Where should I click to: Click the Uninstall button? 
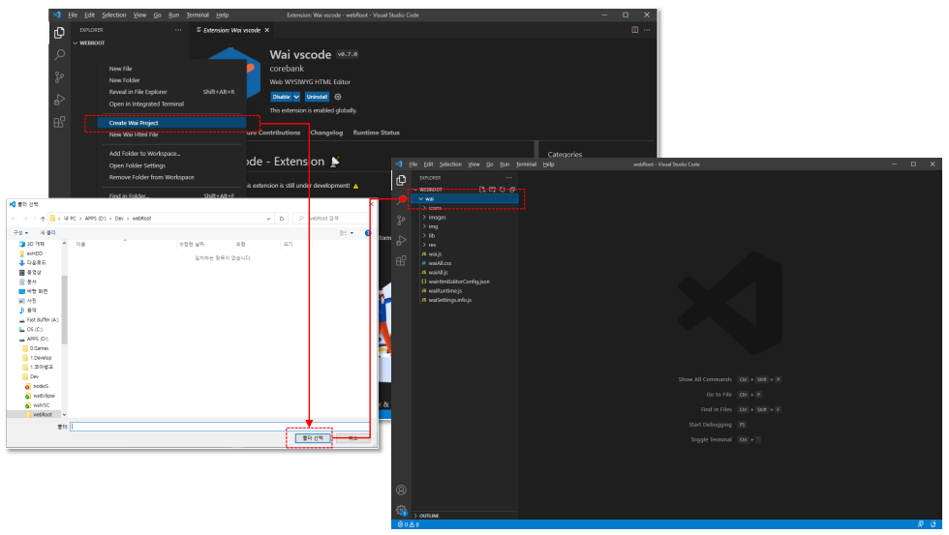[317, 97]
